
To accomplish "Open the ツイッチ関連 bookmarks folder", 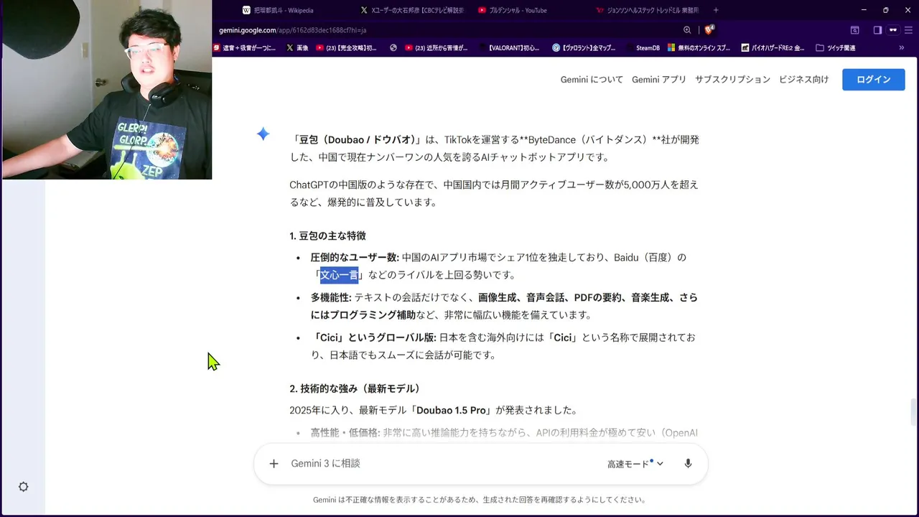I will coord(836,48).
